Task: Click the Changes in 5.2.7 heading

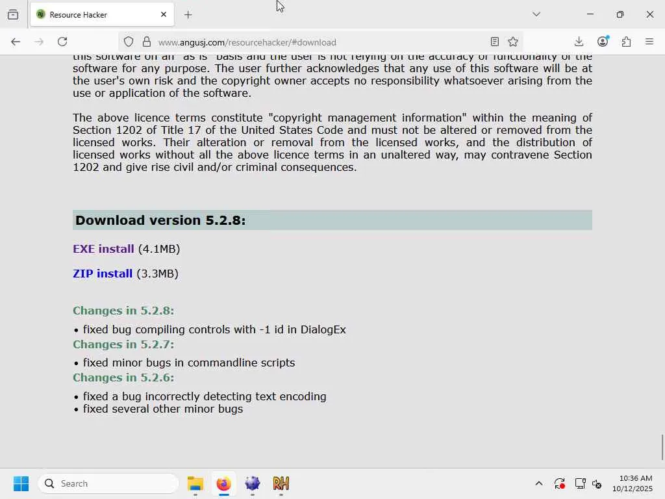Action: (x=123, y=344)
